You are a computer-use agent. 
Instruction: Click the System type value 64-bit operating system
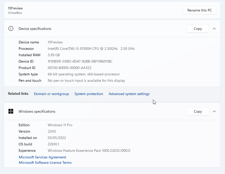[84, 74]
